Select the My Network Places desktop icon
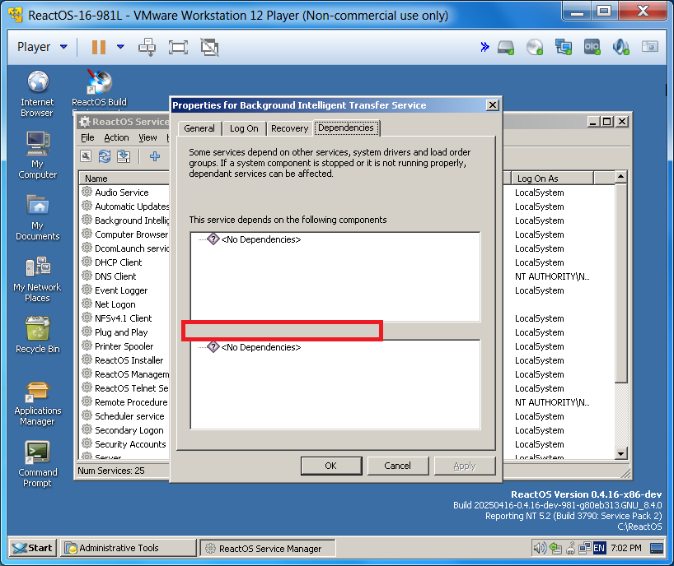This screenshot has width=674, height=566. point(37,279)
